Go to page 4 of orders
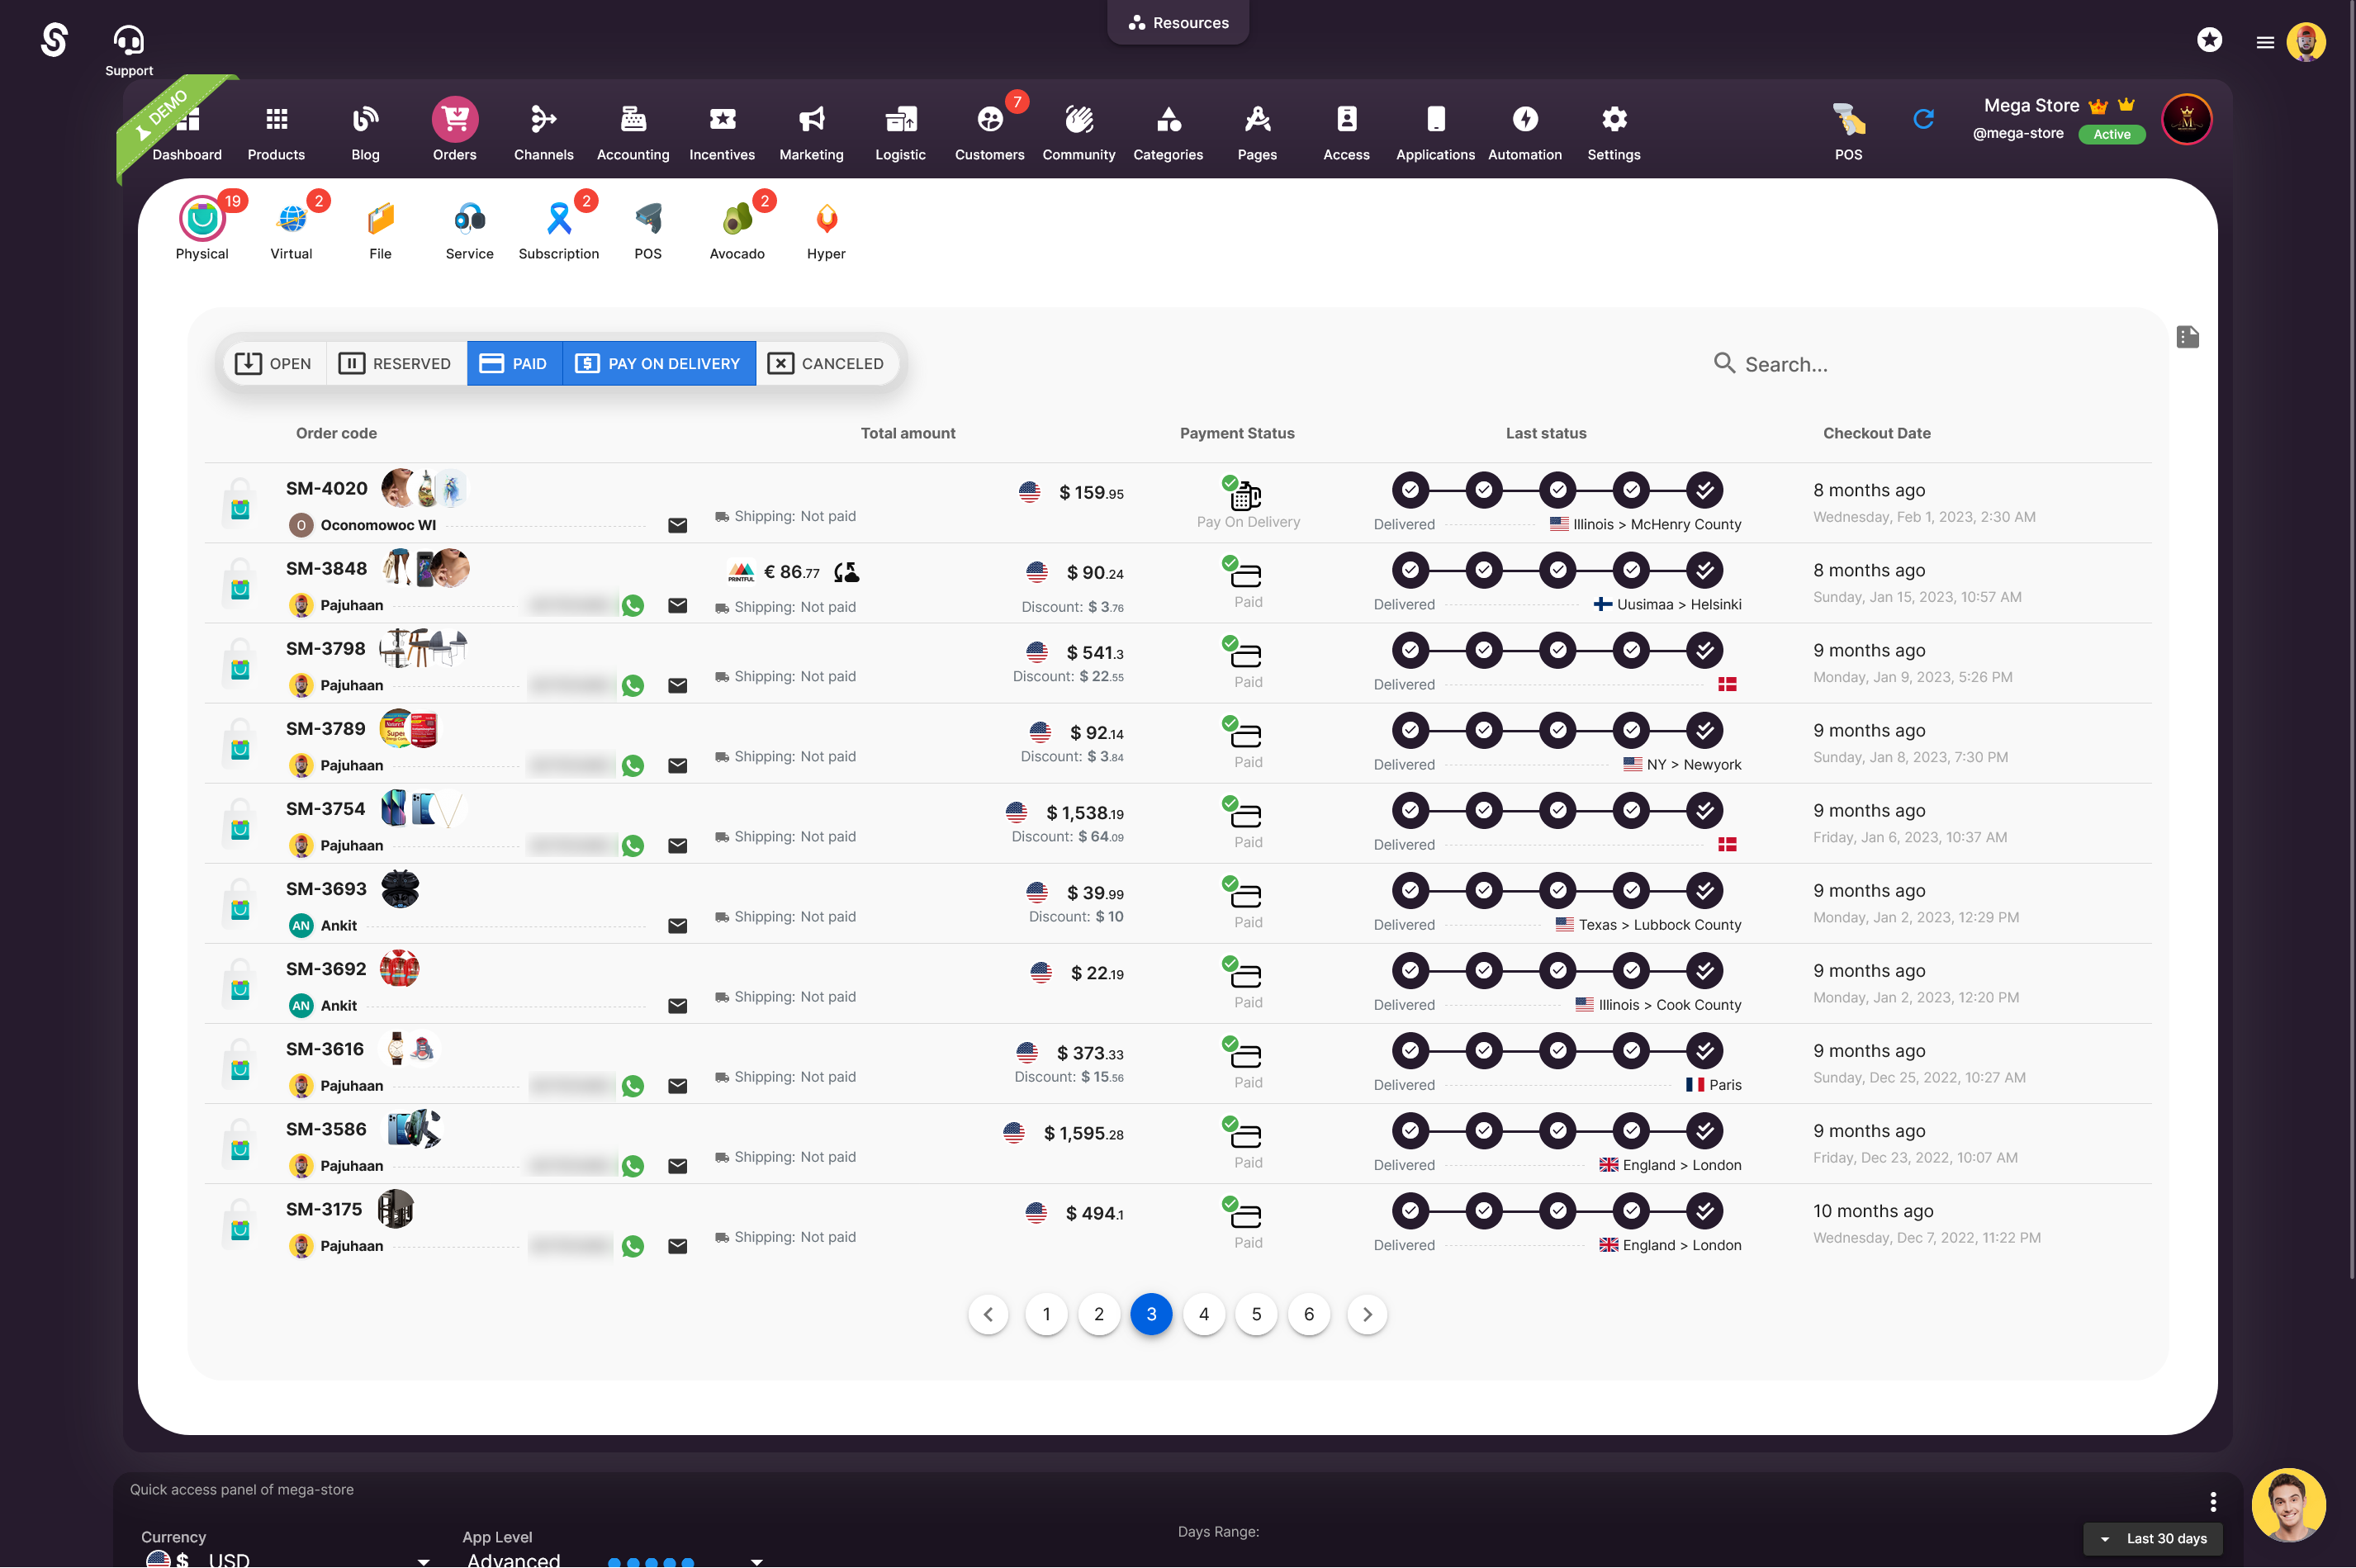The image size is (2356, 1568). click(1204, 1314)
